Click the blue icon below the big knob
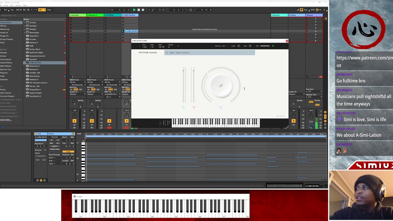Screen dimensions: 393x221 click(221, 107)
